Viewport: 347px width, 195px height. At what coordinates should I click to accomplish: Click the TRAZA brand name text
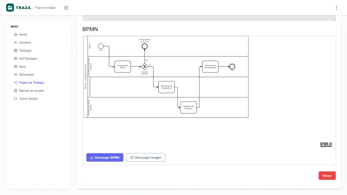click(23, 8)
